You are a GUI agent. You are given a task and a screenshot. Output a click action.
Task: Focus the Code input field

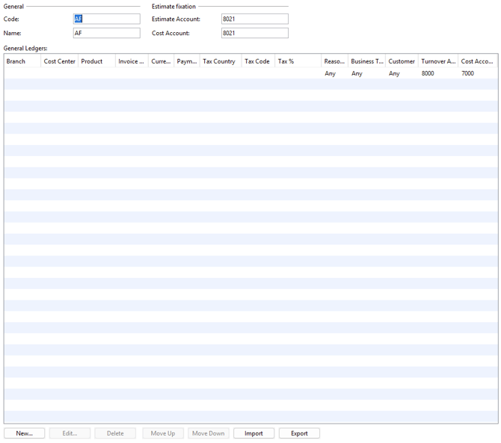pos(106,19)
